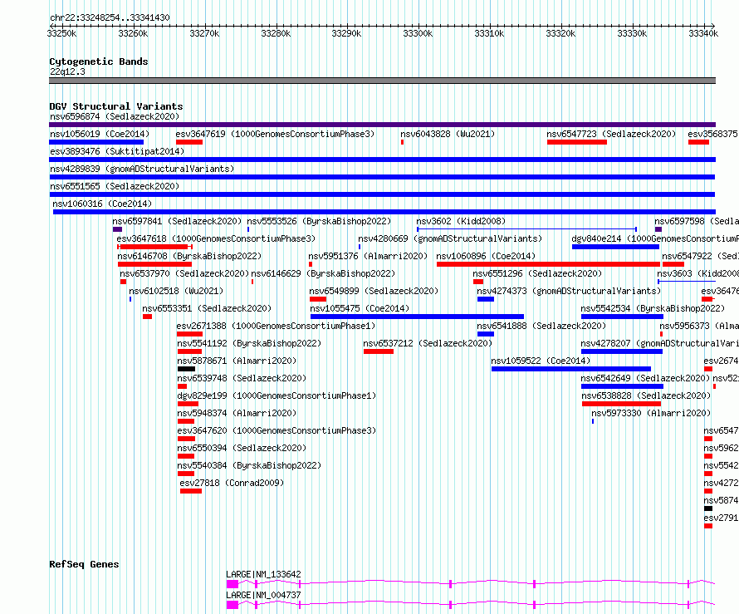Click the 33330k ruler tick label
The height and width of the screenshot is (614, 739).
point(632,33)
